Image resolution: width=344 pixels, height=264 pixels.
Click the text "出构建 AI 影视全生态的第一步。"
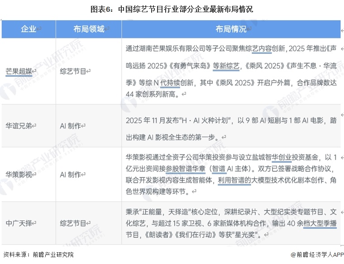click(x=172, y=137)
